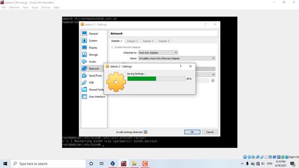Open the Help menu
Viewport: 299px width, 168px height.
coord(56,7)
